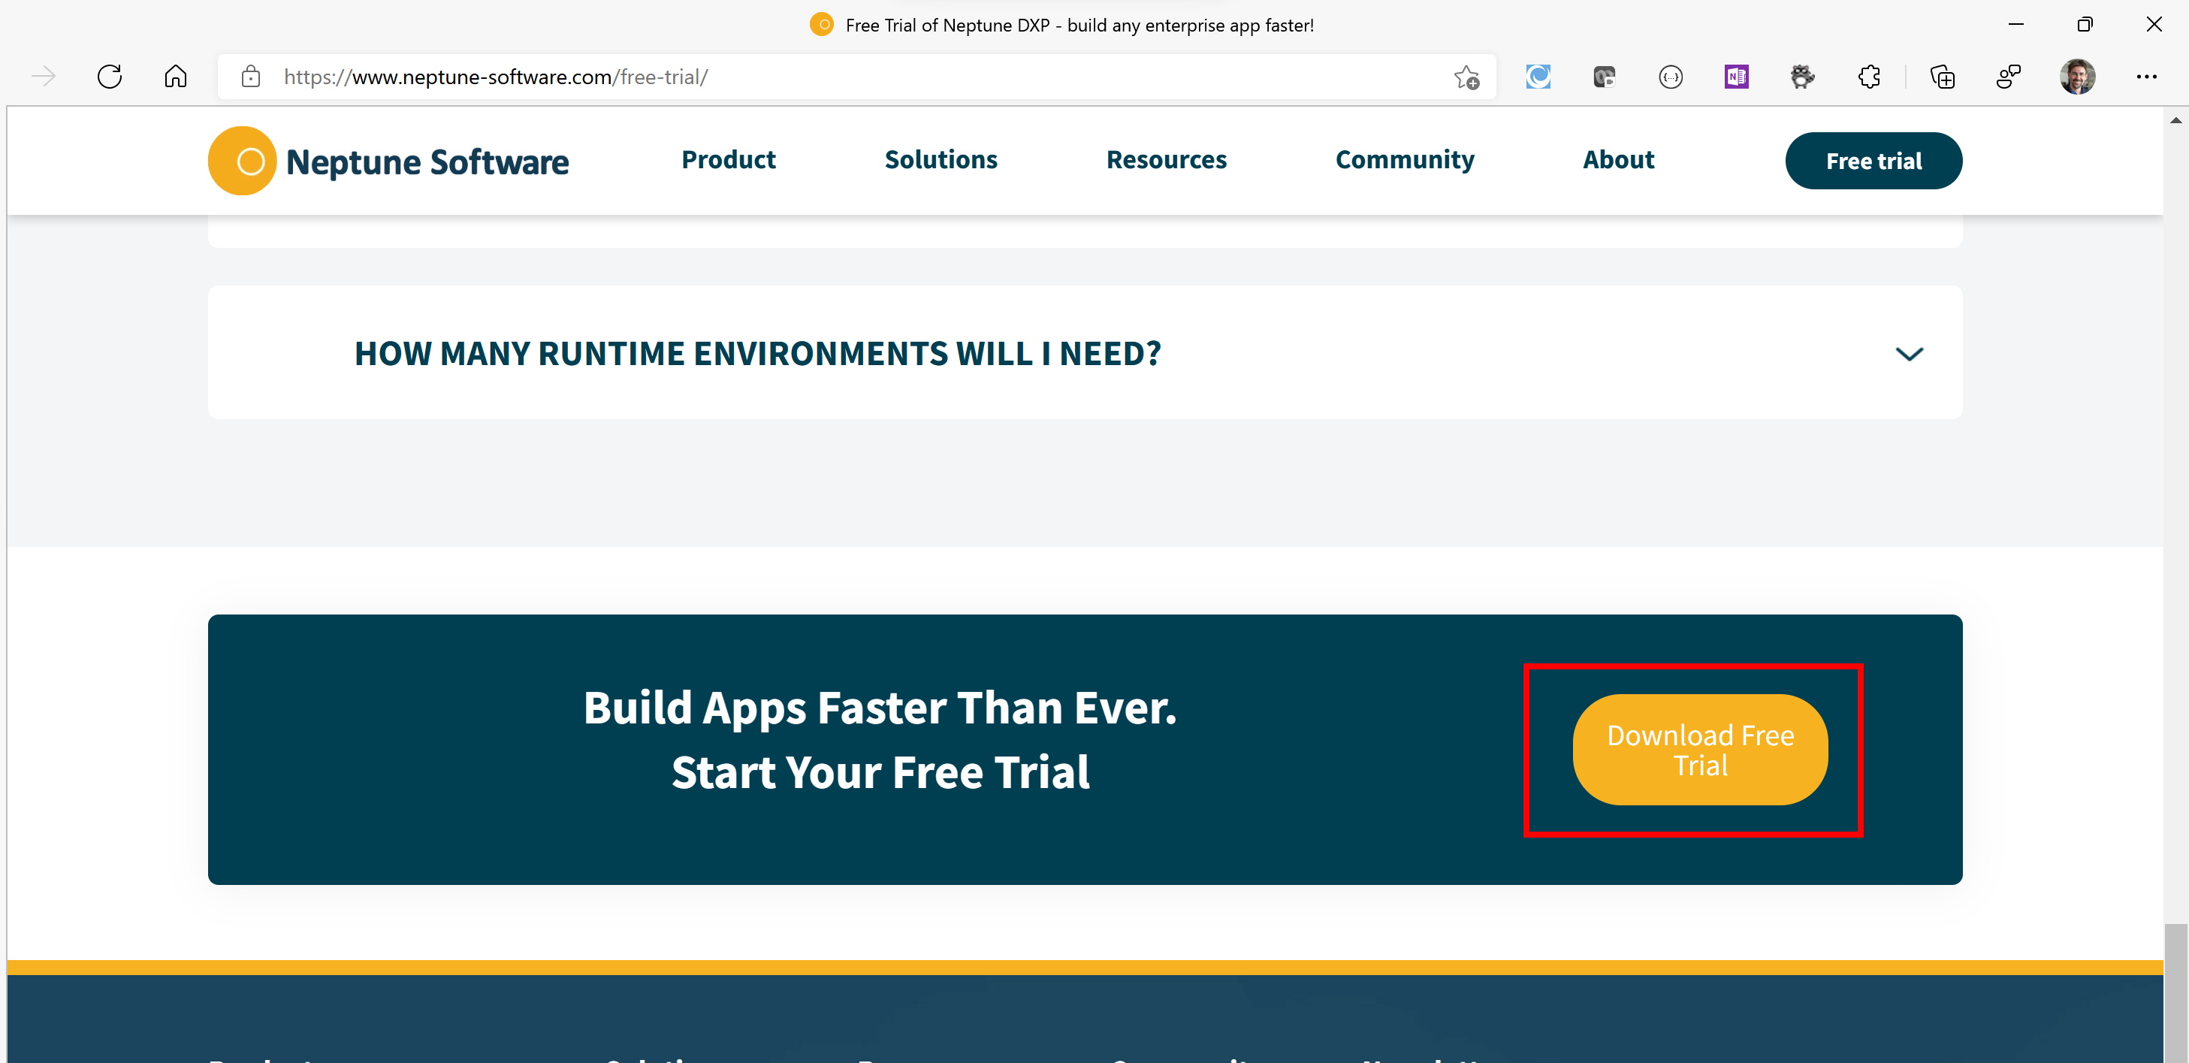Open the Community menu item
2189x1063 pixels.
click(x=1405, y=160)
